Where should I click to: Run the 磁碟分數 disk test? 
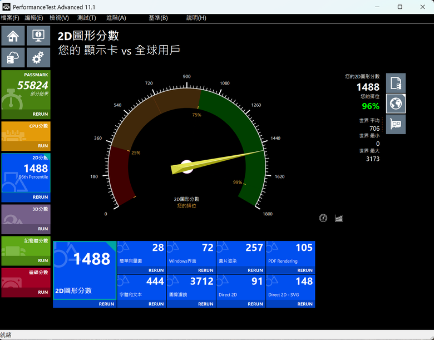43,292
